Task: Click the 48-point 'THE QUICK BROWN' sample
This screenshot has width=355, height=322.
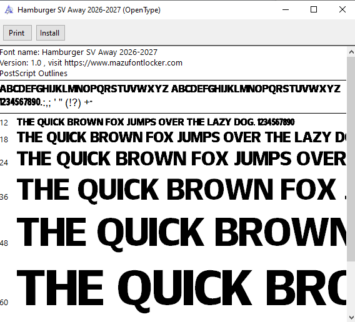Action: point(182,234)
